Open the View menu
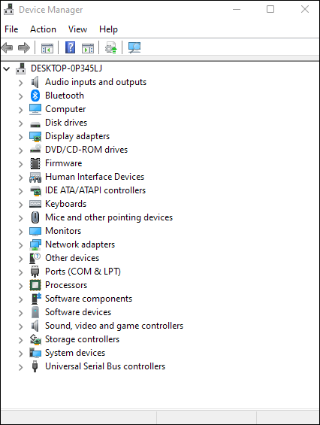This screenshot has height=425, width=320. click(77, 29)
